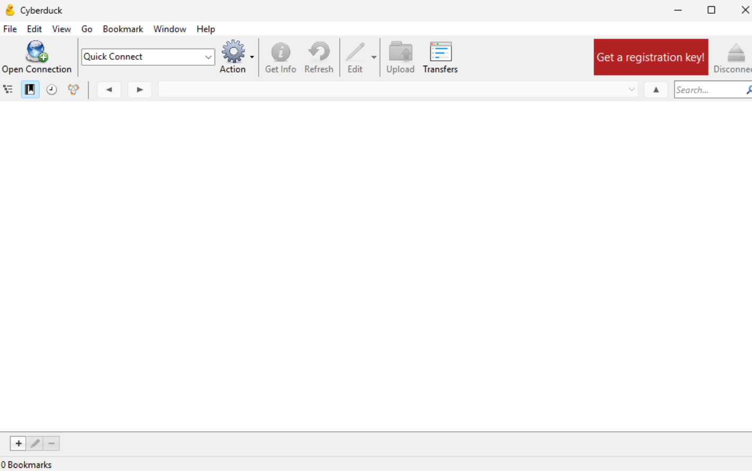Show the History clock view
Screen dimensions: 752x471
[x=51, y=90]
